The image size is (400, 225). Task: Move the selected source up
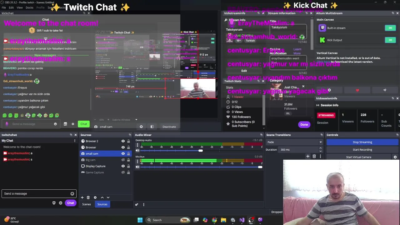click(102, 197)
